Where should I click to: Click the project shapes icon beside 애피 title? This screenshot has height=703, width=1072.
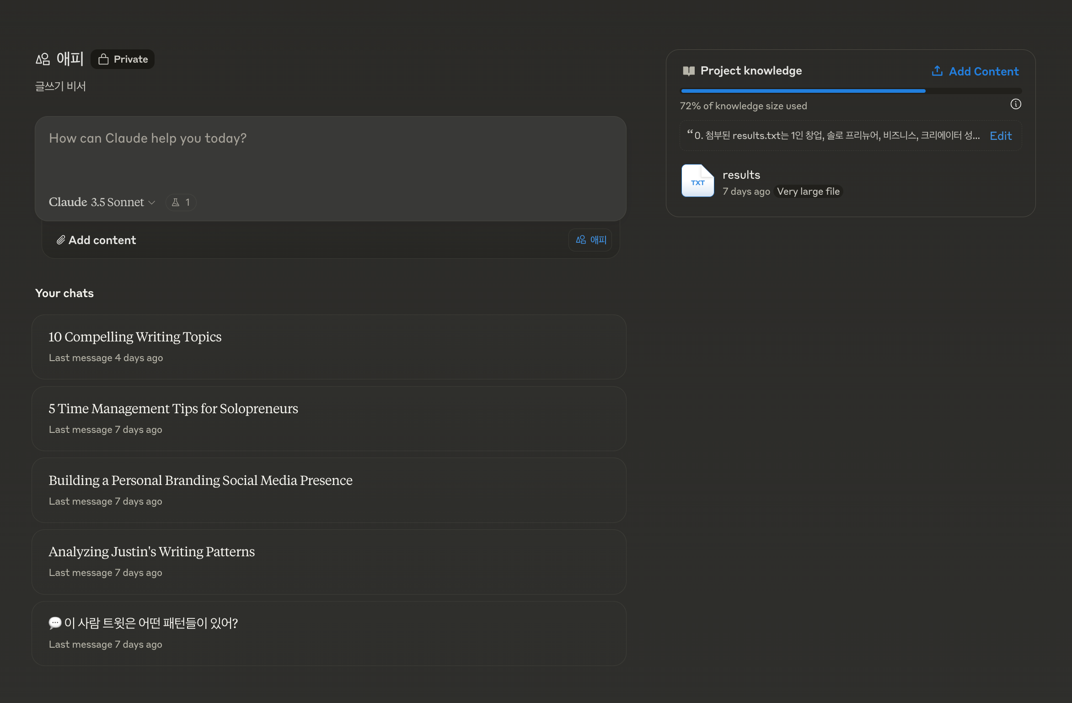coord(43,59)
